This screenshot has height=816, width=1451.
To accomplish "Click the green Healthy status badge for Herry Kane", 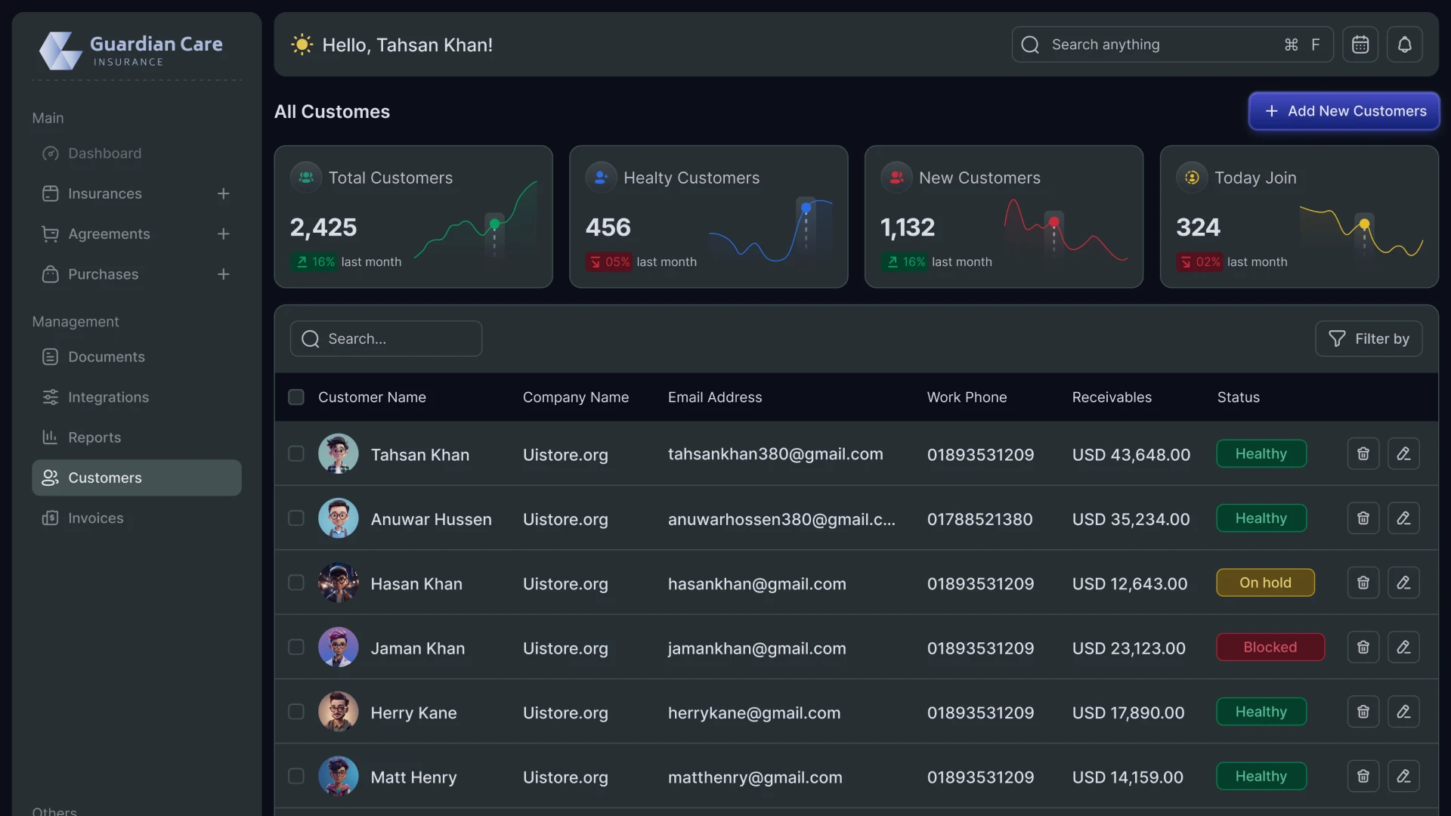I will pos(1261,711).
